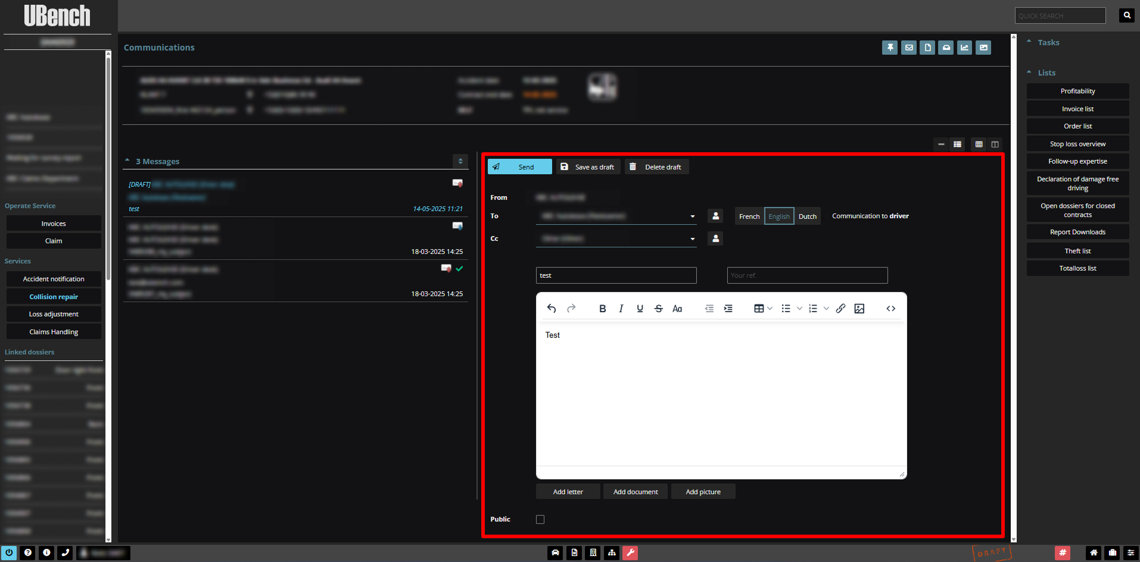The height and width of the screenshot is (562, 1140).
Task: Click the red wrench icon in bottom bar
Action: click(630, 553)
